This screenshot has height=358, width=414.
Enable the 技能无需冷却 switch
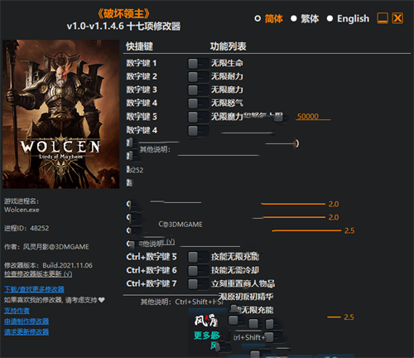198,270
